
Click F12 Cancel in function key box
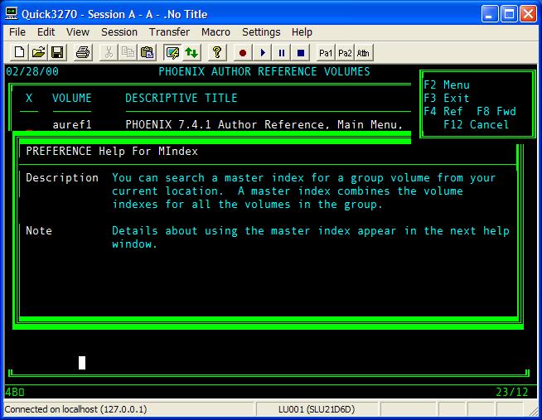click(x=477, y=124)
